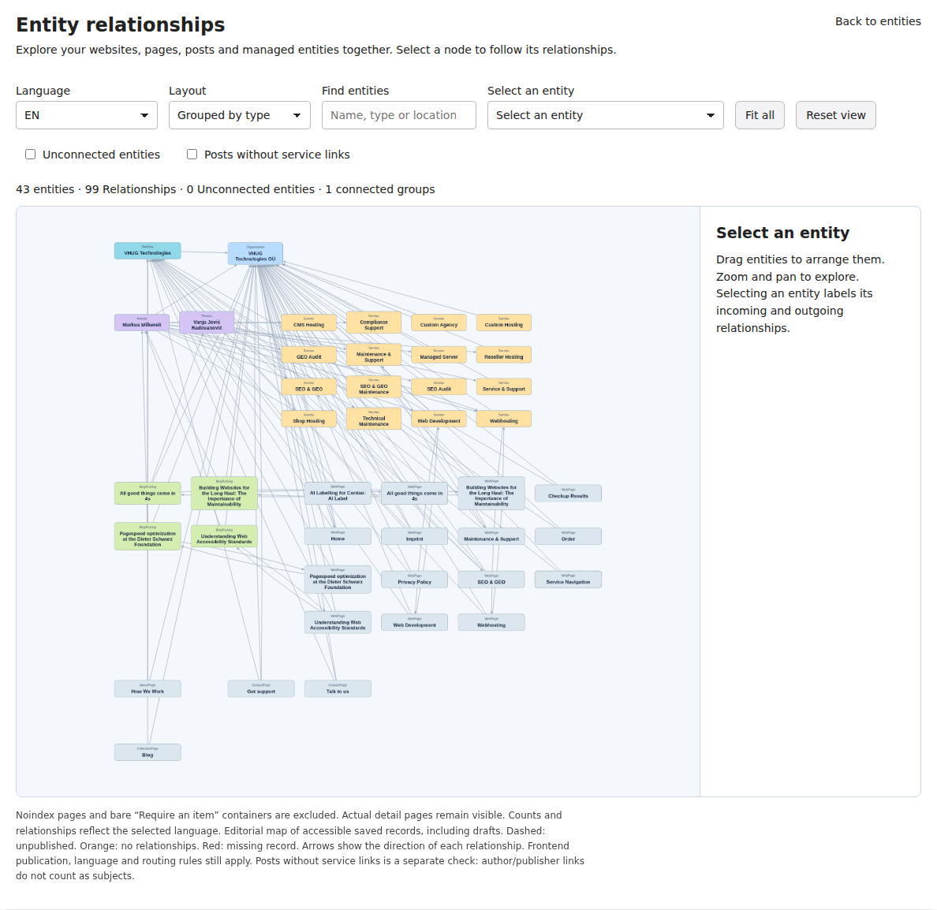This screenshot has width=937, height=910.
Task: Pick the Service & Support node
Action: point(504,386)
